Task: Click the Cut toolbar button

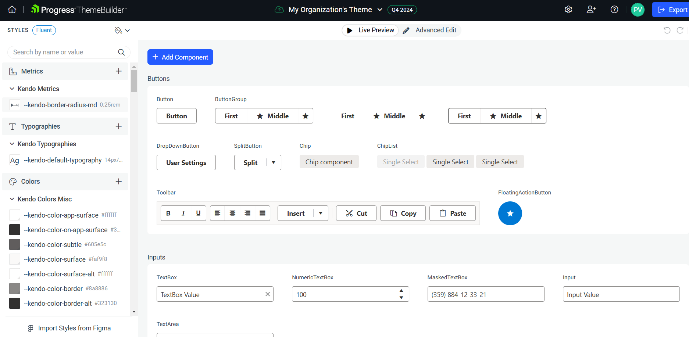Action: (356, 213)
